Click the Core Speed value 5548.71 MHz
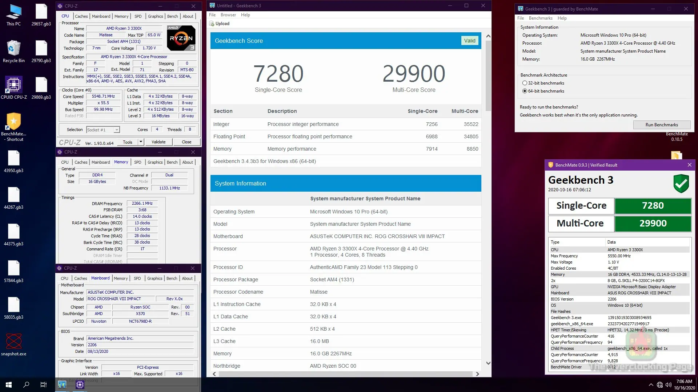This screenshot has height=392, width=698. [103, 97]
